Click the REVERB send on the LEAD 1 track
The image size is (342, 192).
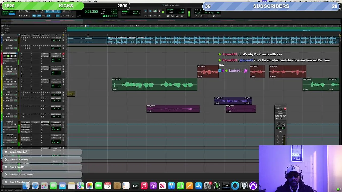(x=45, y=67)
